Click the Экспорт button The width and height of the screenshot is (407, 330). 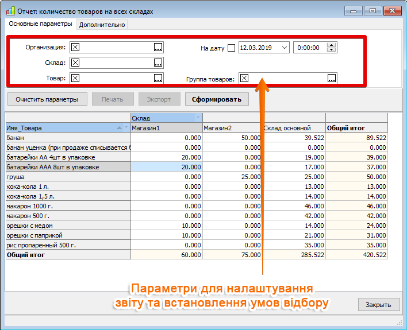(x=159, y=99)
